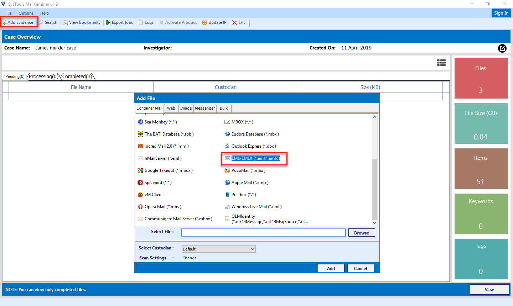Image resolution: width=513 pixels, height=306 pixels.
Task: Click the Files tile
Action: (481, 78)
